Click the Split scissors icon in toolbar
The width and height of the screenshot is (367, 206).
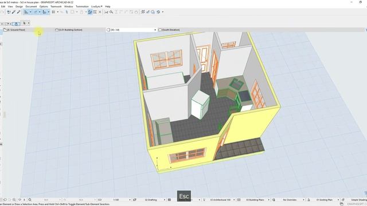106,12
